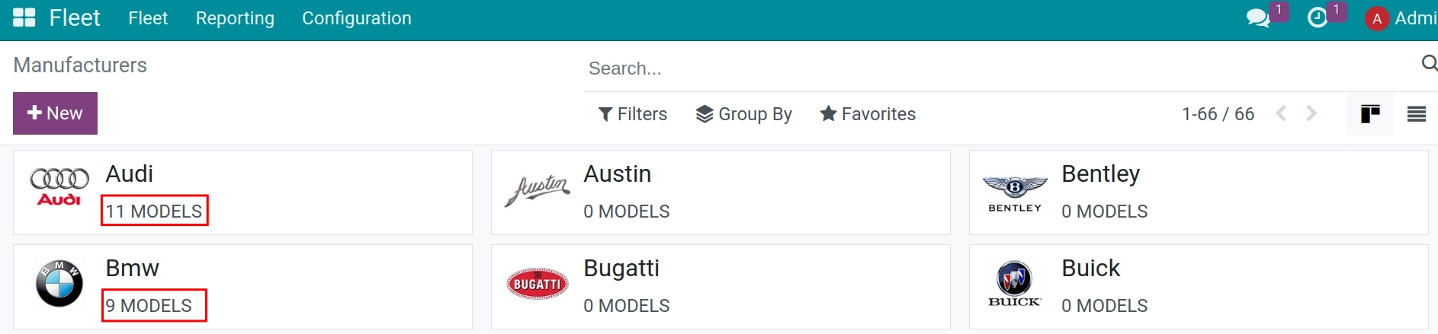Open the activities clock icon
This screenshot has width=1438, height=334.
[1318, 17]
